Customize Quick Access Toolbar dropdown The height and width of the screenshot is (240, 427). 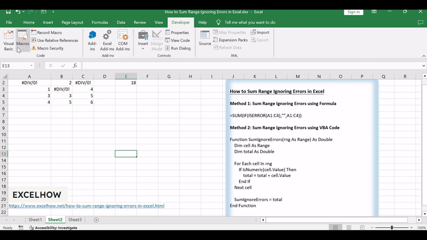click(53, 12)
